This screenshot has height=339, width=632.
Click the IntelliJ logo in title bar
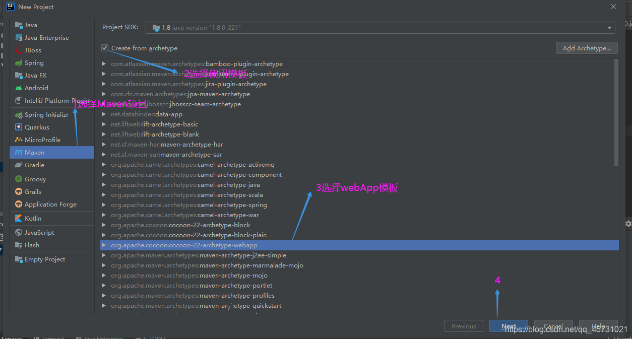[10, 7]
